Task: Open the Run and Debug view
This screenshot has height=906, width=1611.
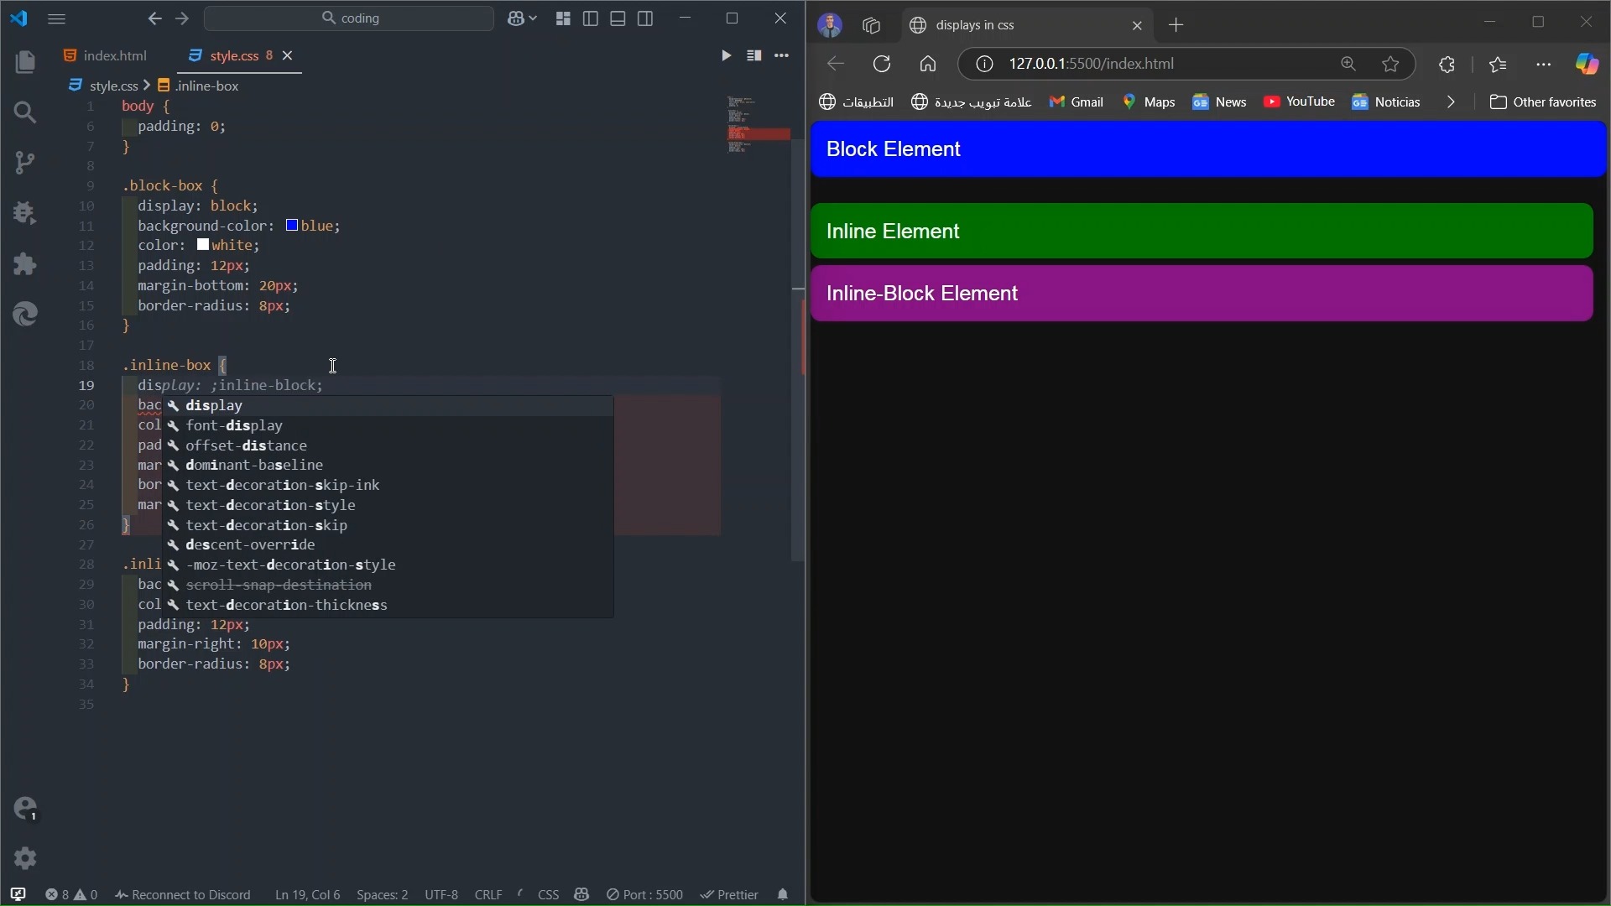Action: click(25, 213)
